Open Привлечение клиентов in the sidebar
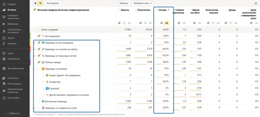 click(13, 91)
